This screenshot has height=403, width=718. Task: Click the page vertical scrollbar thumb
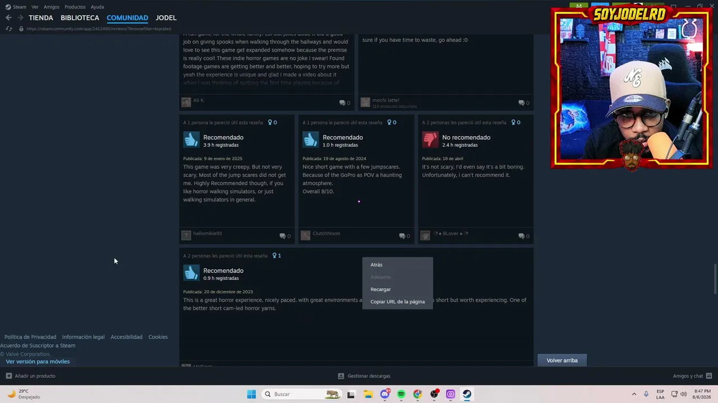pyautogui.click(x=715, y=278)
